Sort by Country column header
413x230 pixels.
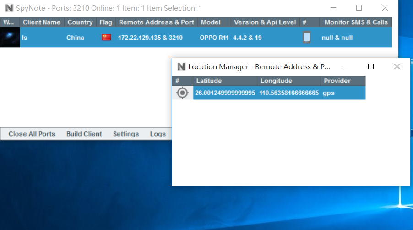point(81,22)
